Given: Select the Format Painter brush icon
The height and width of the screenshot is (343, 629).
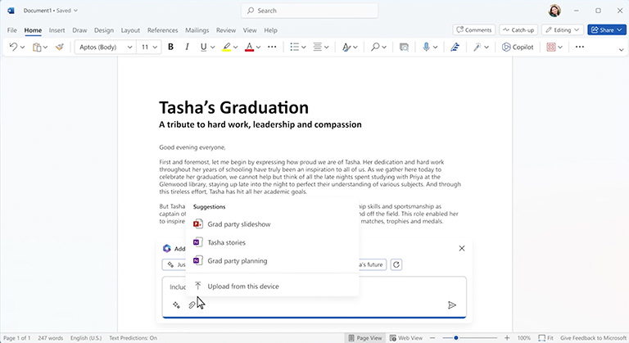Looking at the screenshot, I should pyautogui.click(x=59, y=47).
